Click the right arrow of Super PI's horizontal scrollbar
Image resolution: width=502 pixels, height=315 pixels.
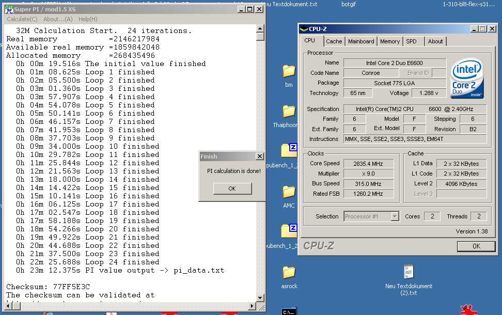(252, 306)
